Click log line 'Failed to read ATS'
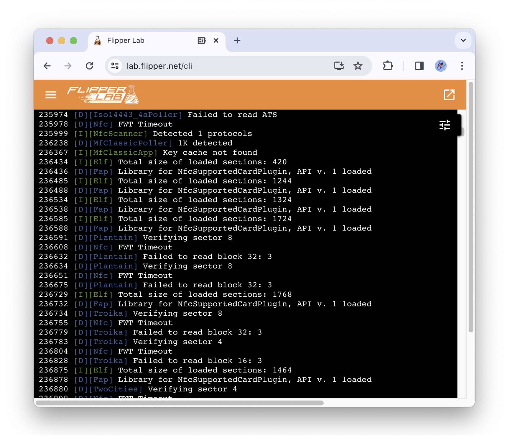The height and width of the screenshot is (439, 509). coord(233,115)
